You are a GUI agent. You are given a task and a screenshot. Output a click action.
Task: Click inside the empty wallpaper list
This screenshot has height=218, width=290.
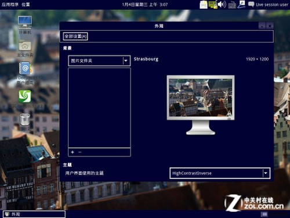[x=99, y=108]
